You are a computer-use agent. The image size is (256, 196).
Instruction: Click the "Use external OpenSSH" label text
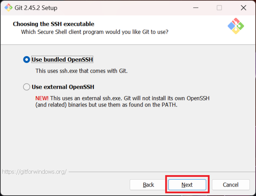tap(63, 87)
